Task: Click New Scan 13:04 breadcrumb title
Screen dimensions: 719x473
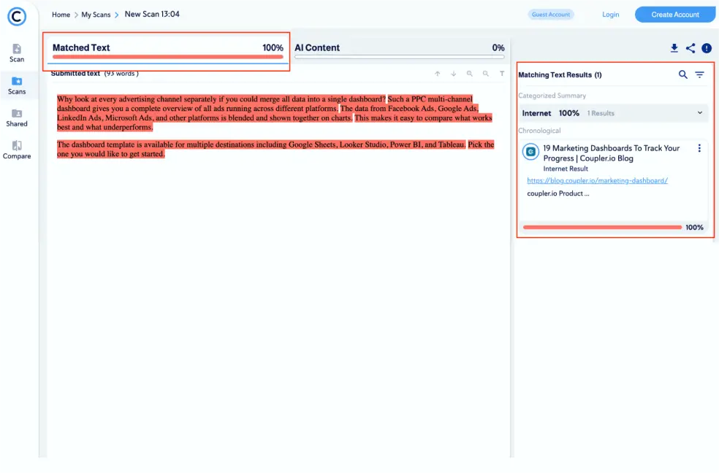Action: (152, 14)
